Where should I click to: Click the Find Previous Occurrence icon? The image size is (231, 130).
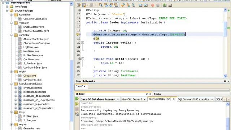tap(106, 5)
